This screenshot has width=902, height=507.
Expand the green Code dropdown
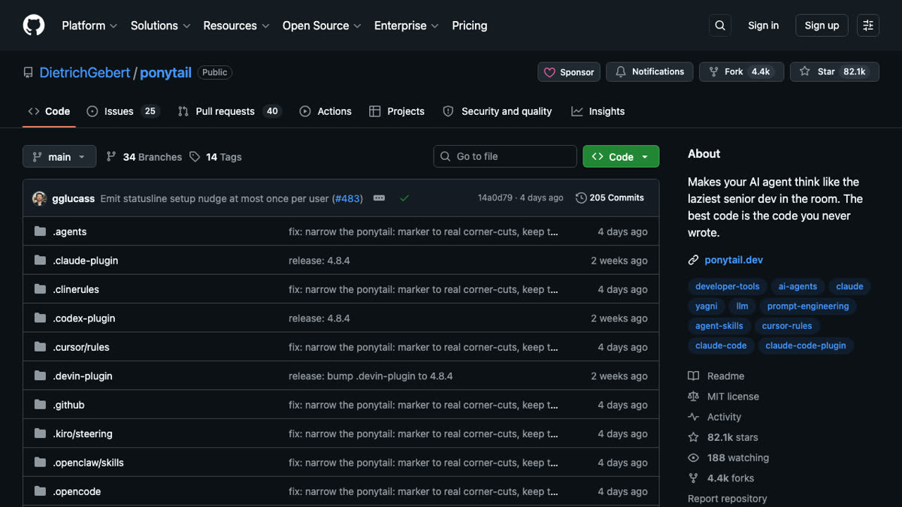[x=621, y=156]
